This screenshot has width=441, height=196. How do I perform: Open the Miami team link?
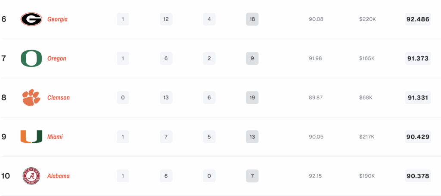55,137
